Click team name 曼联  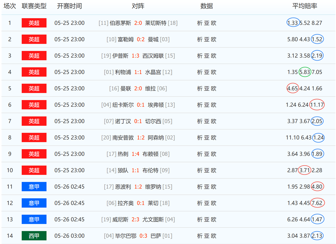[126, 89]
